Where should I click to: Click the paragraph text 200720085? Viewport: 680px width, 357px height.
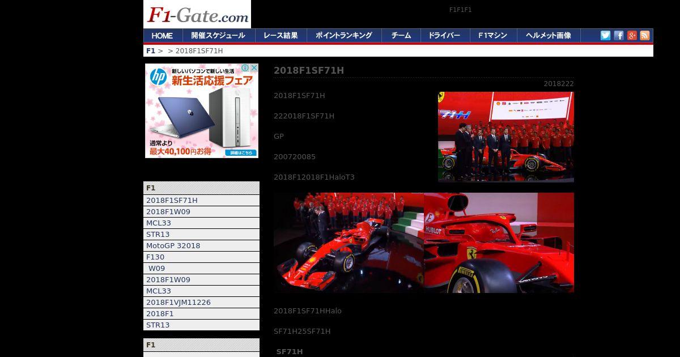[295, 156]
